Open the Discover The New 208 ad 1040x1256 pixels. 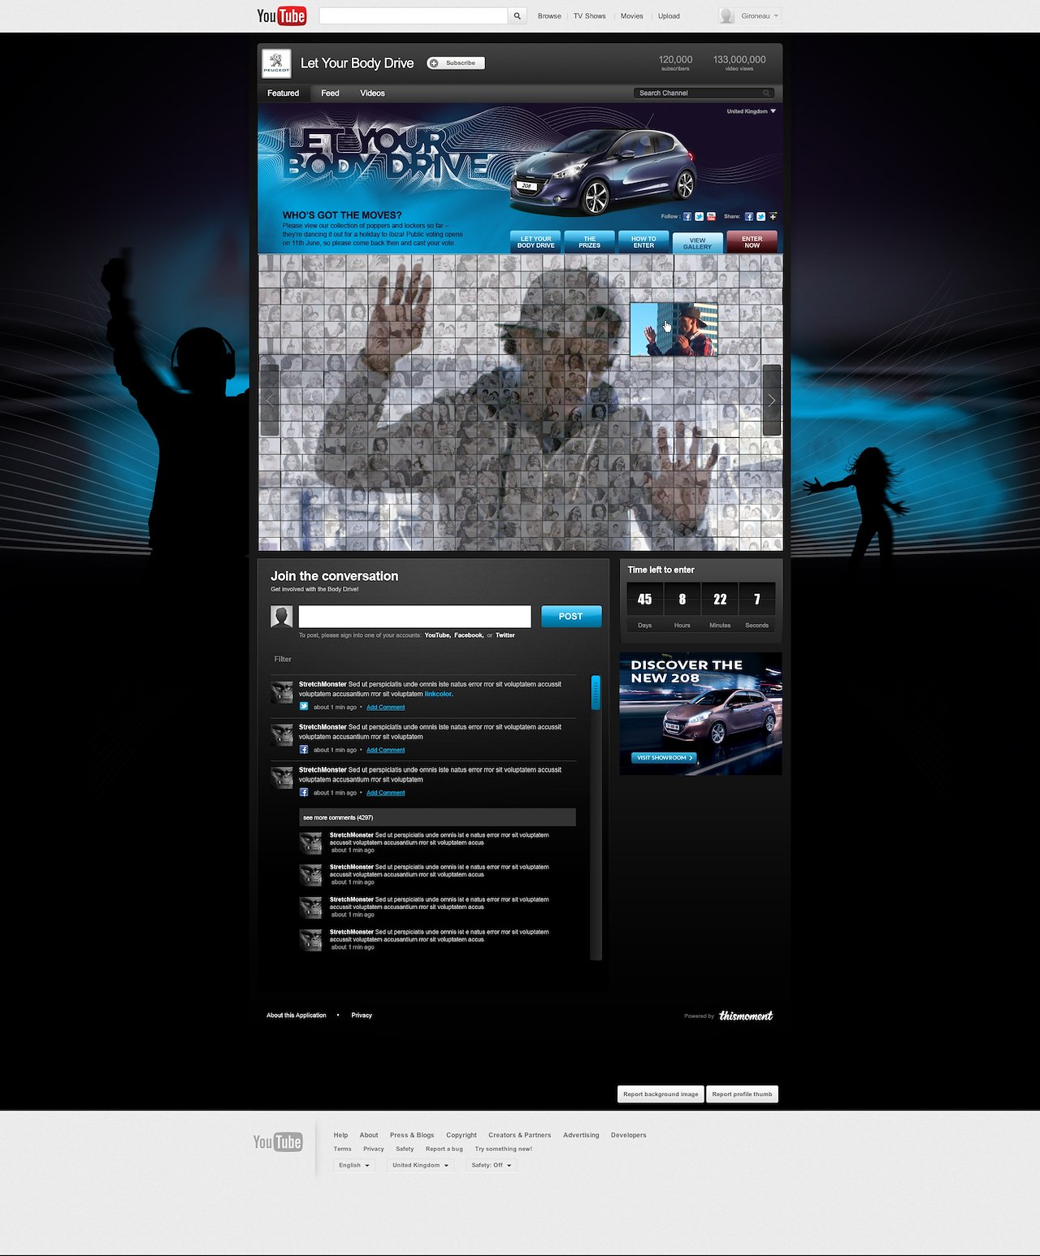coord(701,714)
